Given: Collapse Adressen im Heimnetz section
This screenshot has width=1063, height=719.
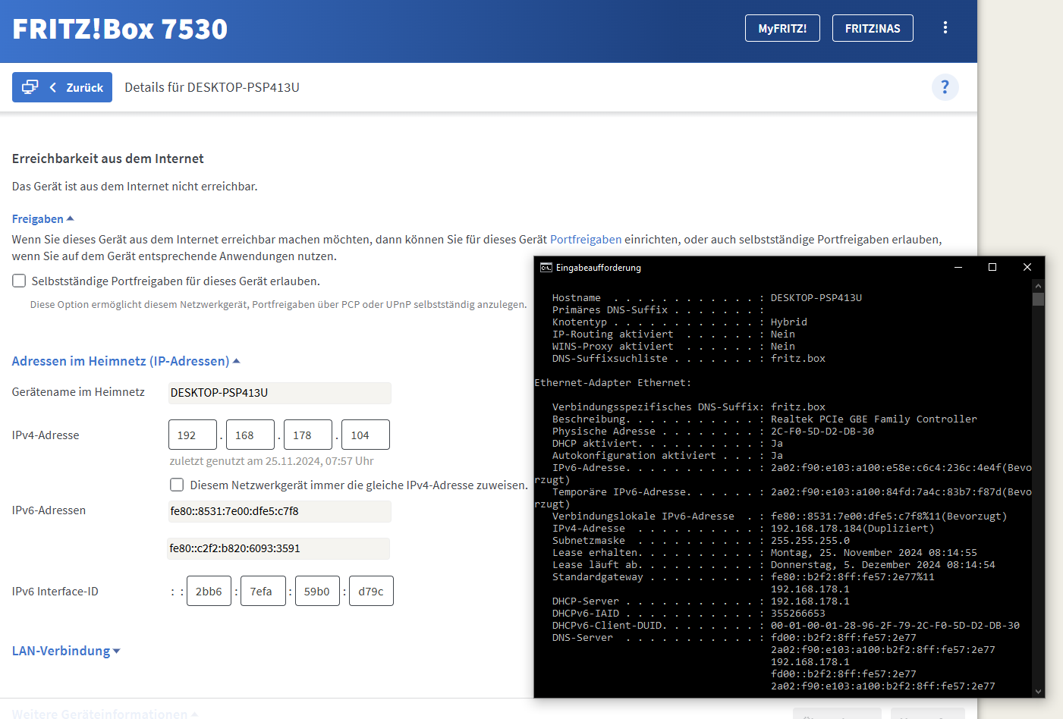Looking at the screenshot, I should pyautogui.click(x=126, y=361).
